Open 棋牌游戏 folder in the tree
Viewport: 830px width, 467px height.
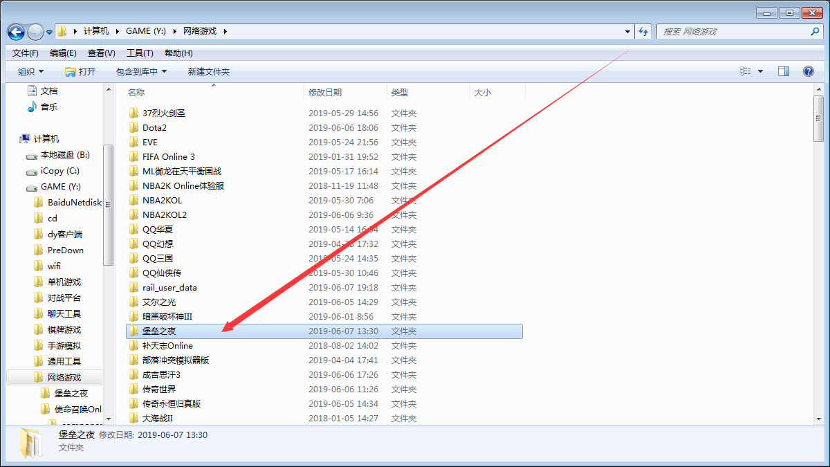64,330
